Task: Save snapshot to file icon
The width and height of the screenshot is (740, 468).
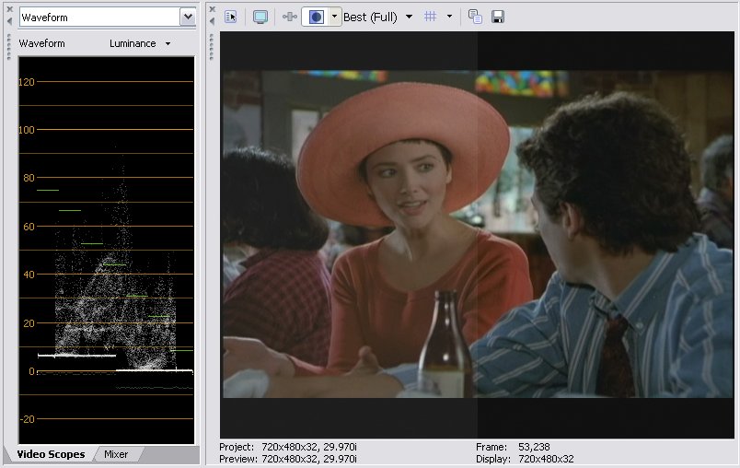Action: coord(498,17)
